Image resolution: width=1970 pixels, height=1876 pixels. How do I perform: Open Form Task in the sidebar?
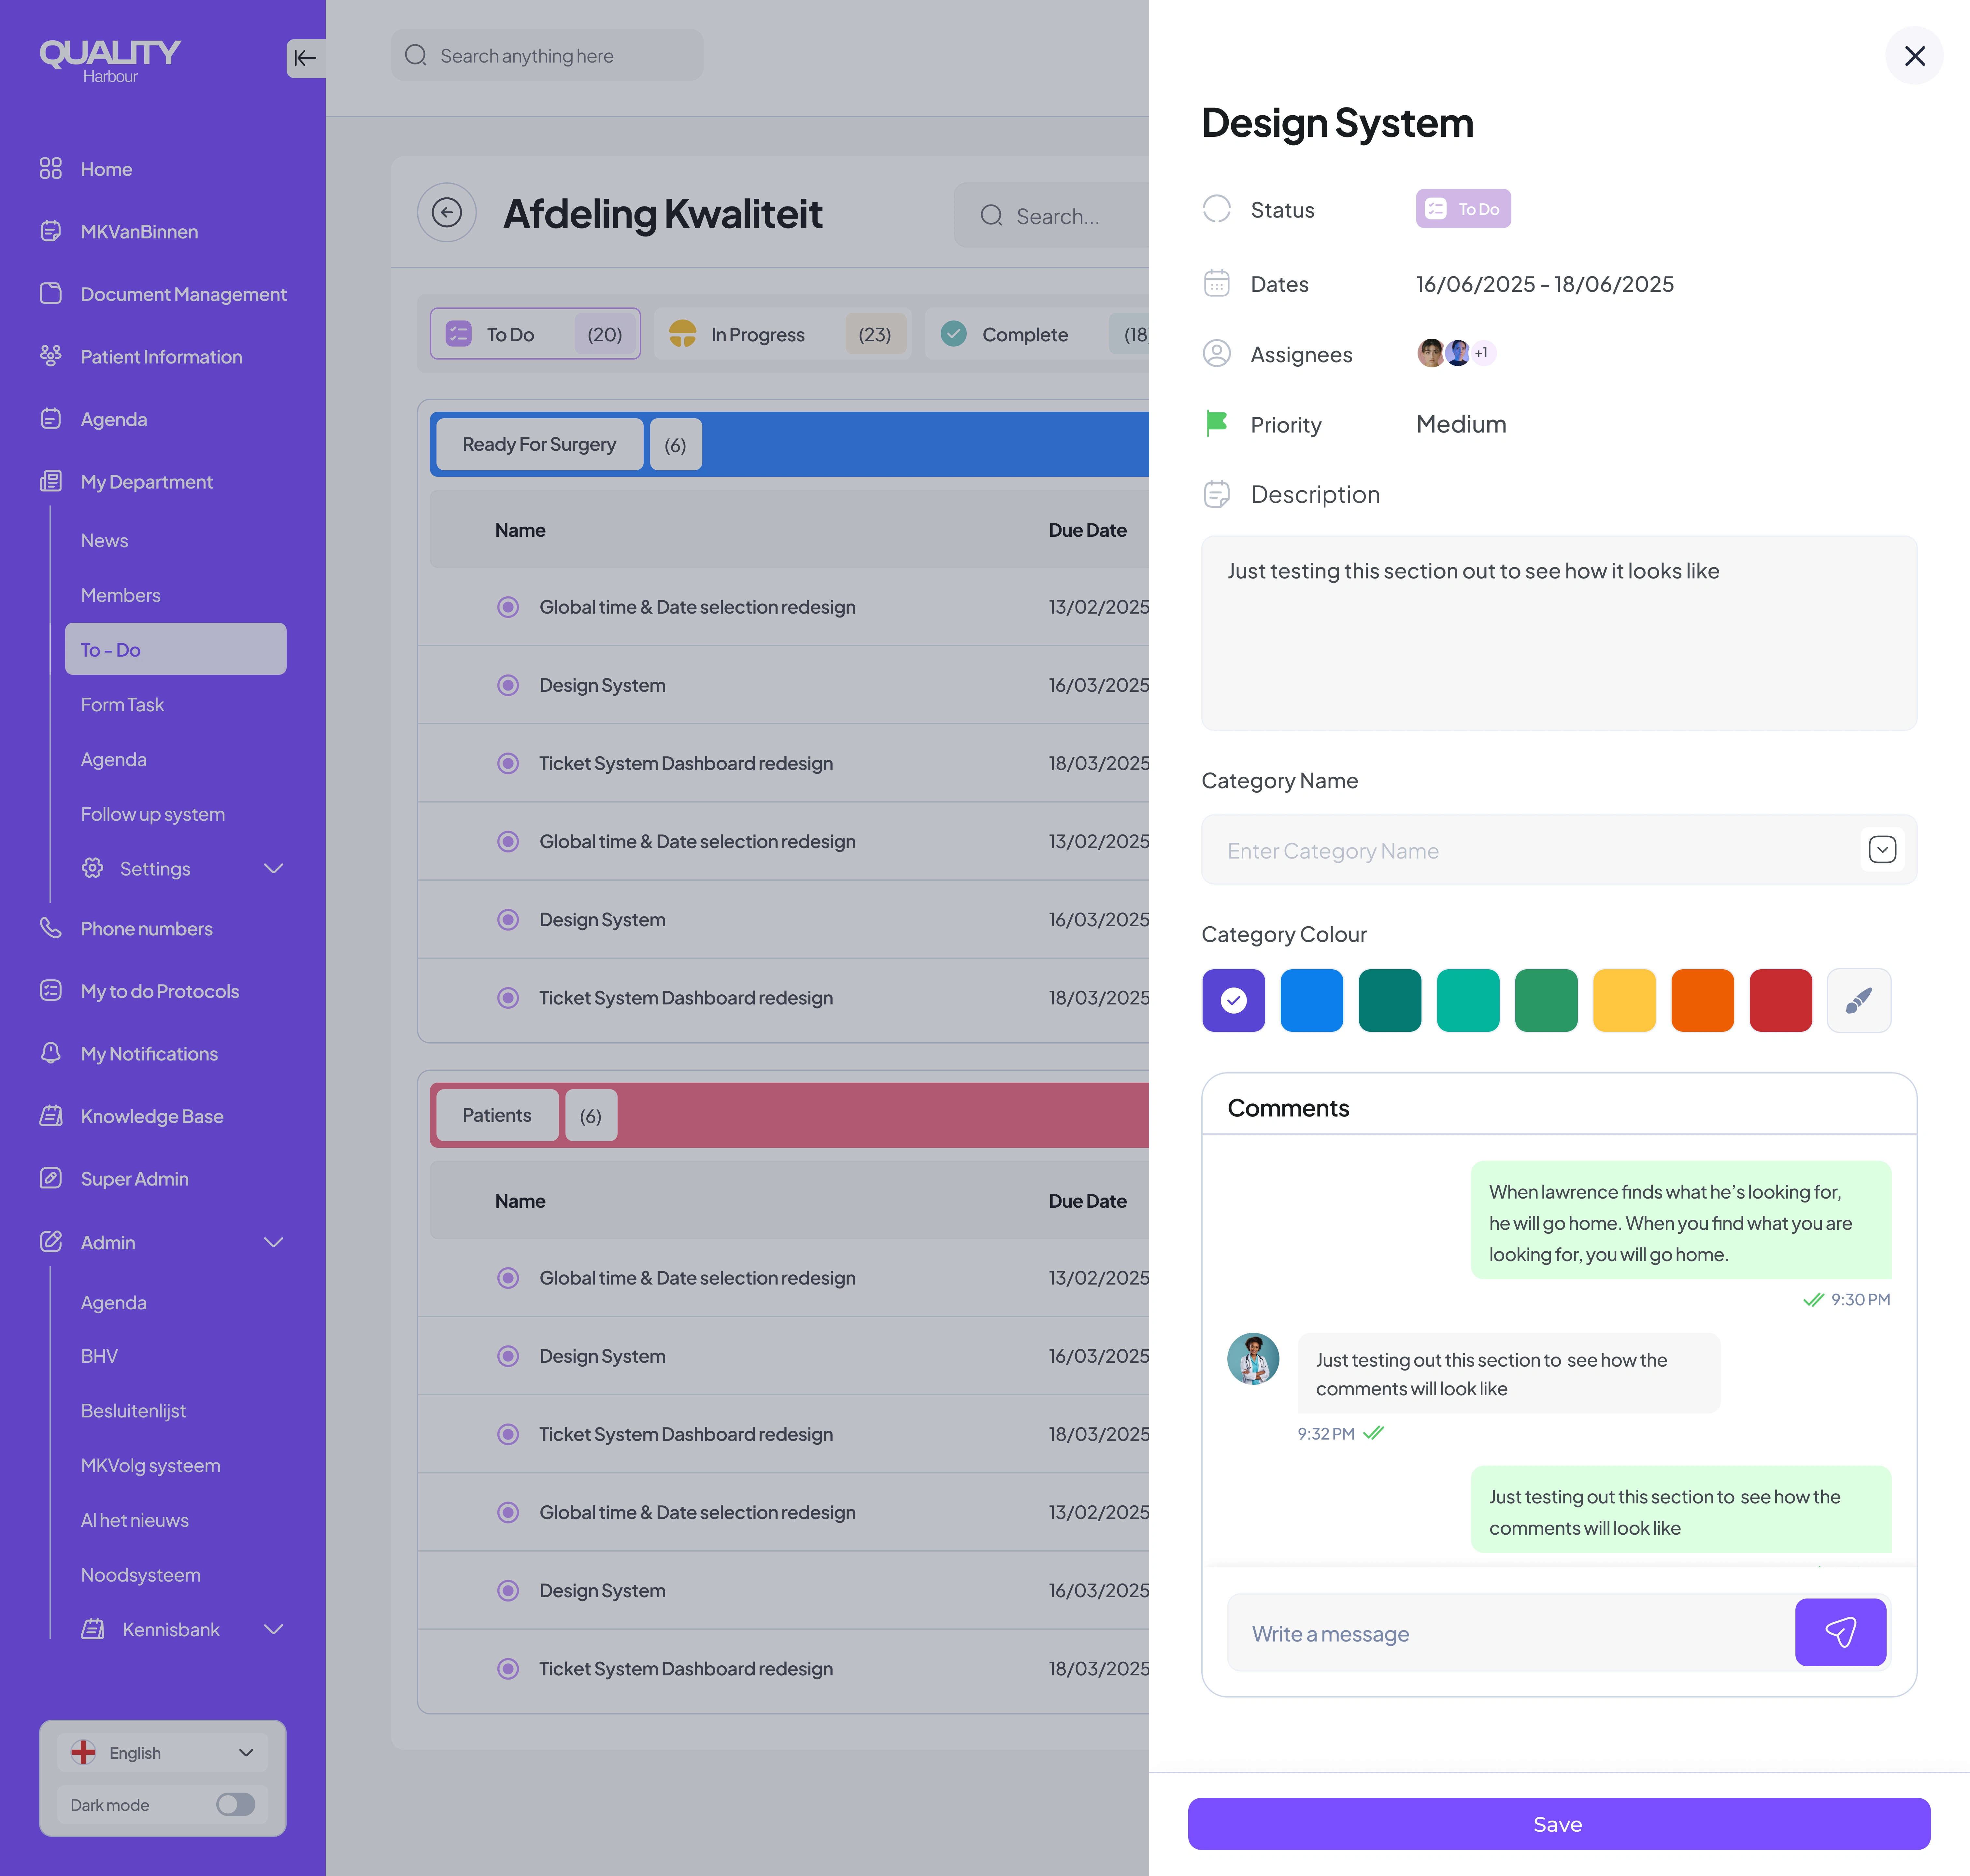coord(122,705)
